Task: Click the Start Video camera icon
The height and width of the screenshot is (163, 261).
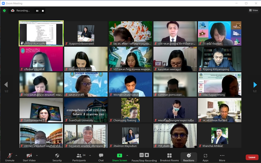Action: [x=29, y=156]
